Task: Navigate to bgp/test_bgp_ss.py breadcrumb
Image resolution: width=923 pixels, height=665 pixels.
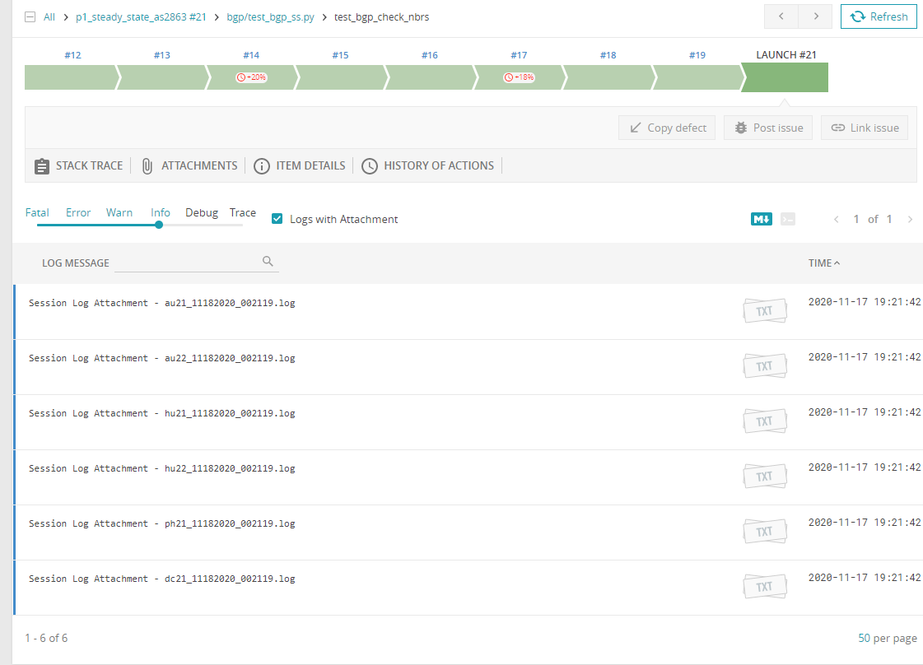Action: [x=271, y=16]
